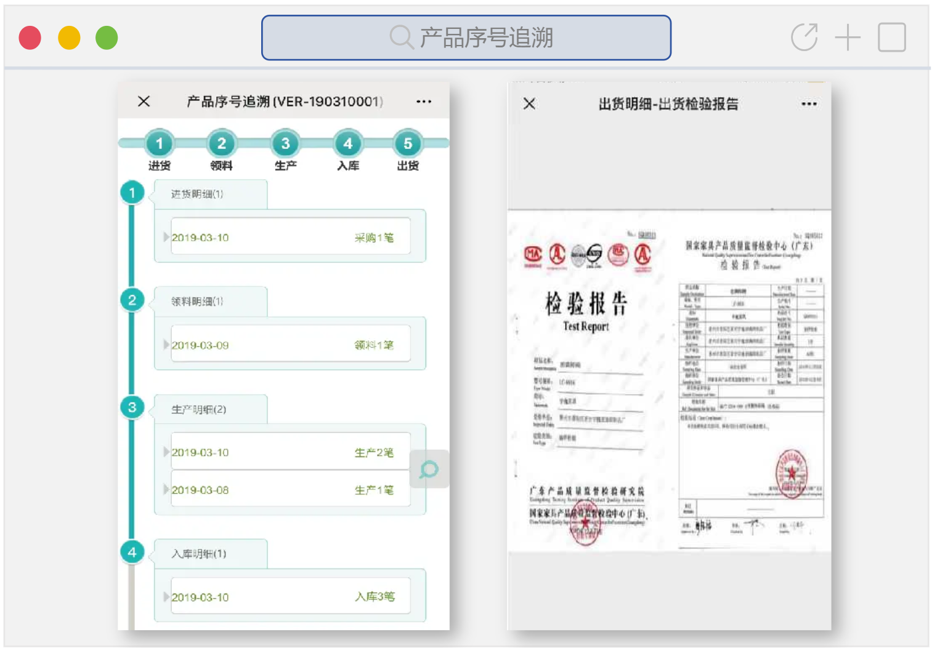Expand the 2019-03-10 生产2笔 record
The height and width of the screenshot is (648, 932).
[x=290, y=452]
